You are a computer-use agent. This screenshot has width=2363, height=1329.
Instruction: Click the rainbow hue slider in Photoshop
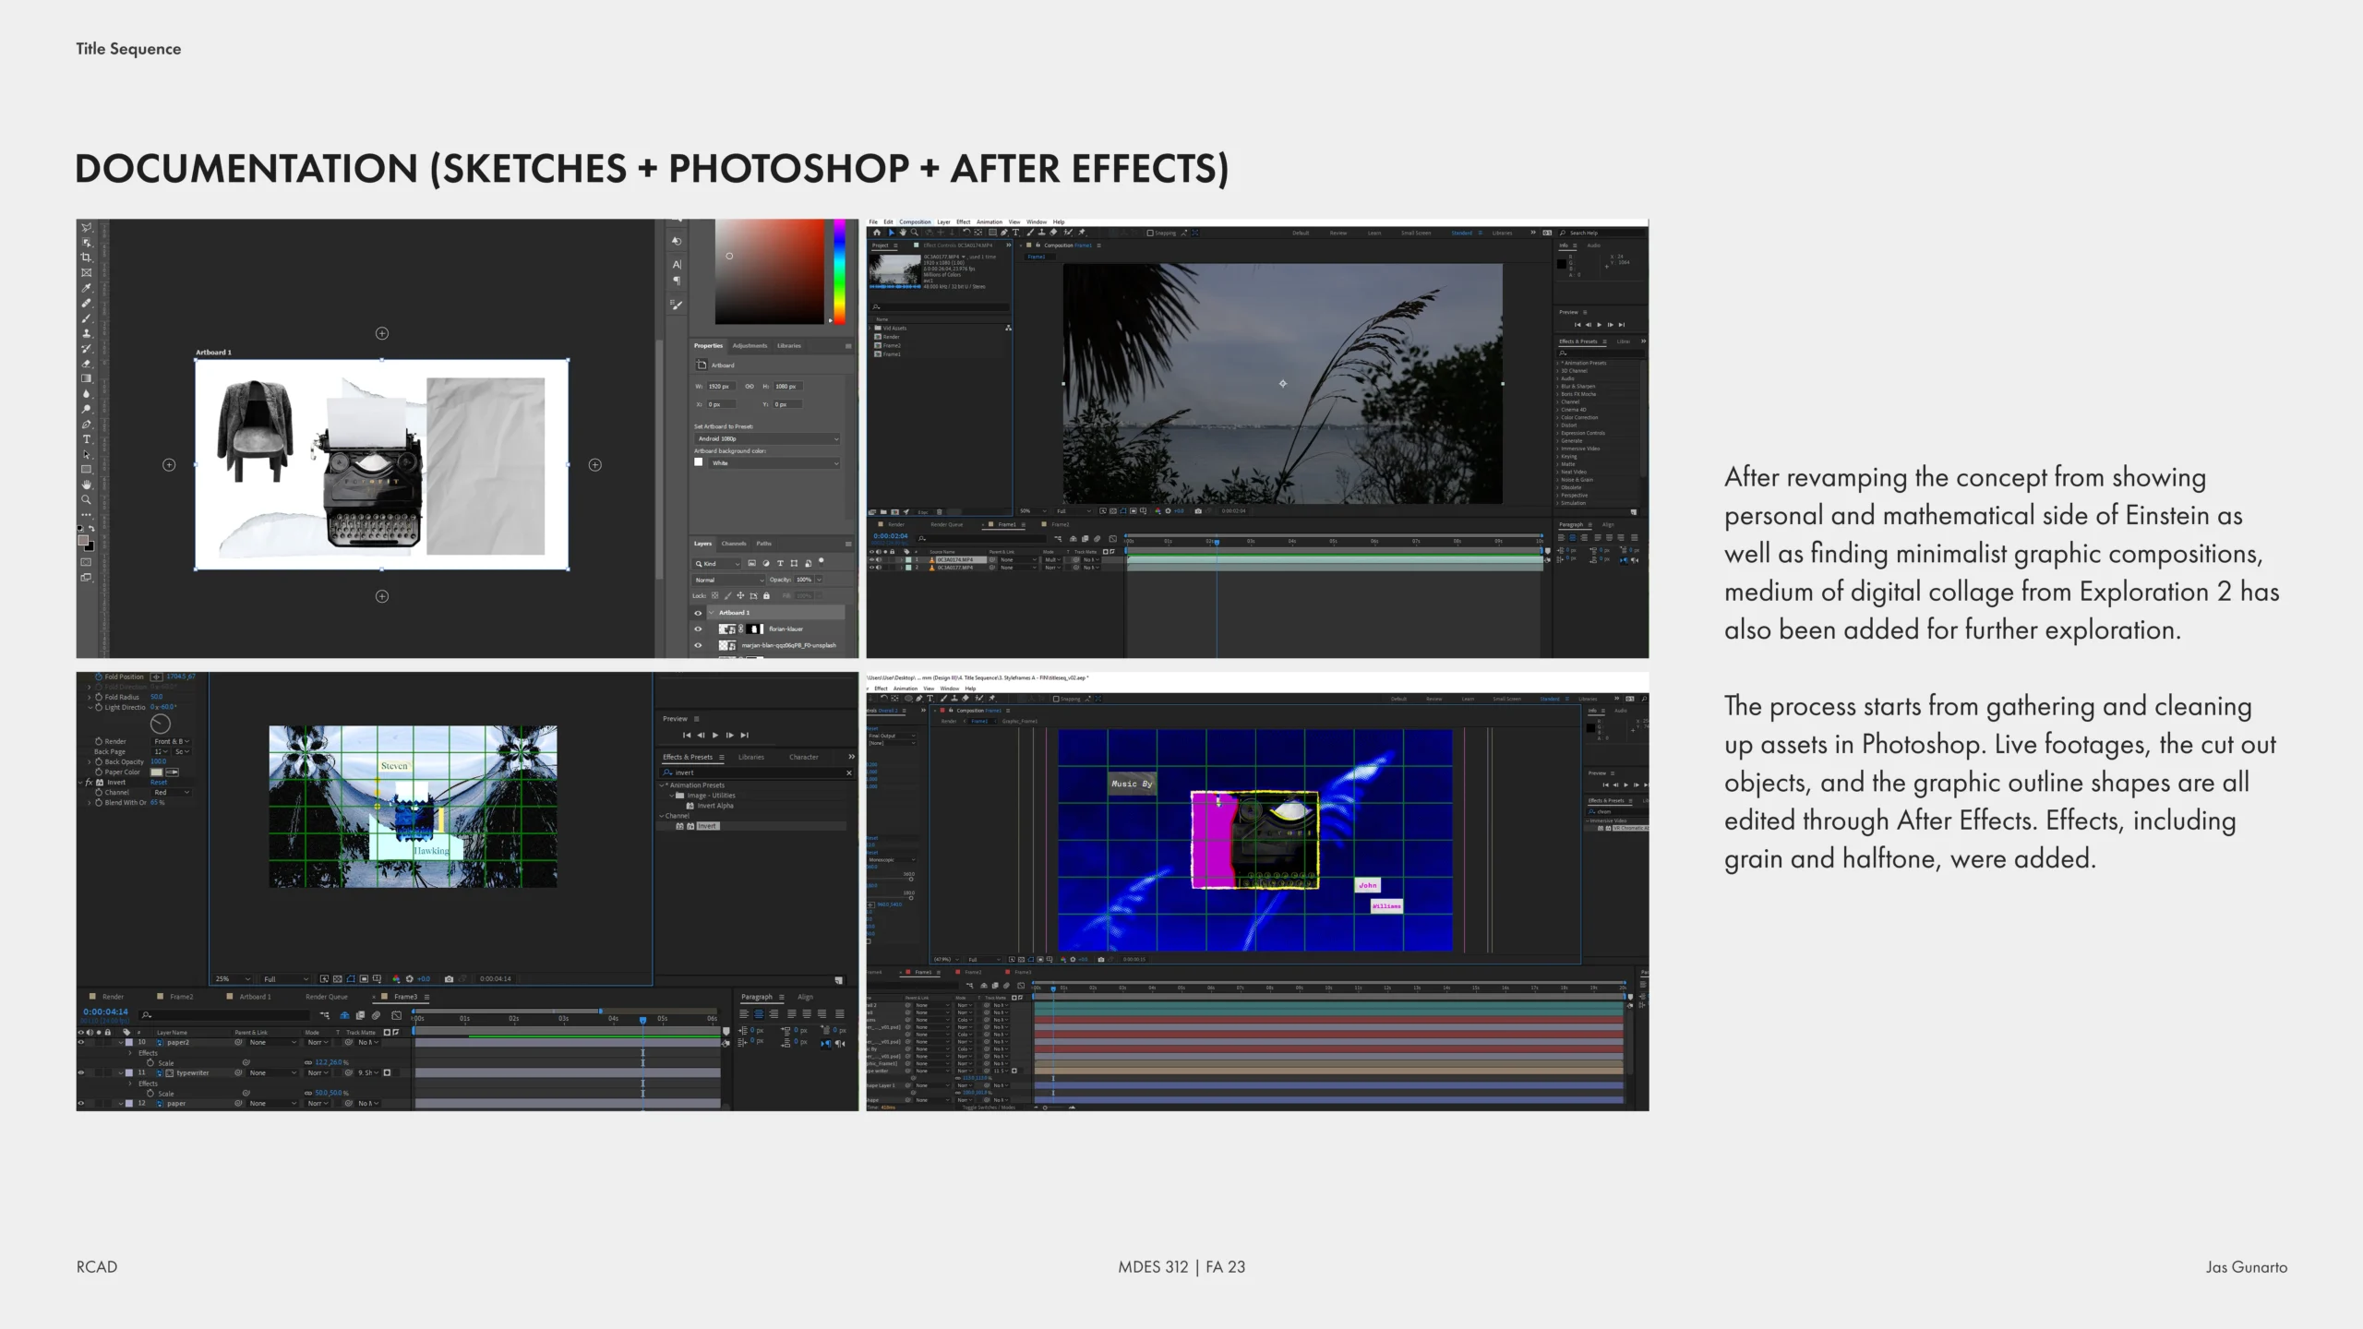tap(839, 270)
